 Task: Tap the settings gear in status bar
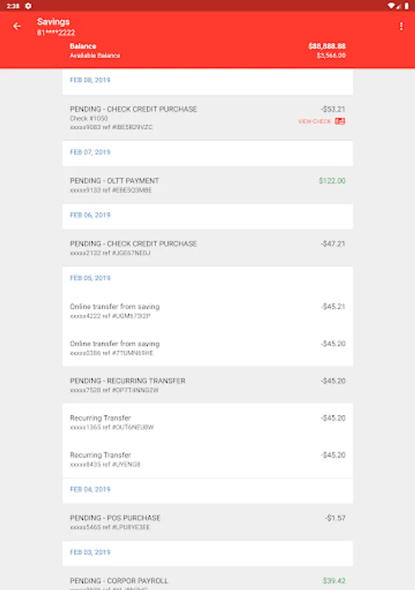click(x=28, y=5)
